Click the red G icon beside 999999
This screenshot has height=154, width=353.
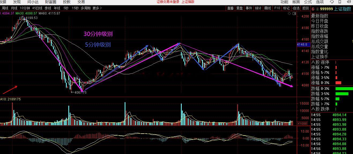tap(313, 9)
